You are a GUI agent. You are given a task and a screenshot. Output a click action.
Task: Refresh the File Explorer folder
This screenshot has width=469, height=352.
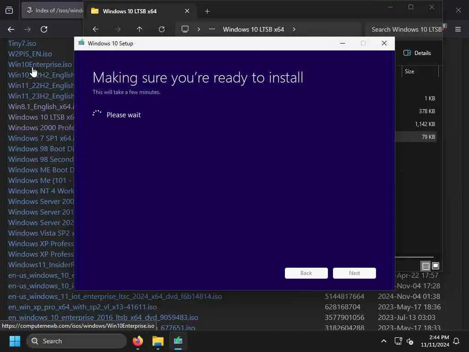(162, 29)
